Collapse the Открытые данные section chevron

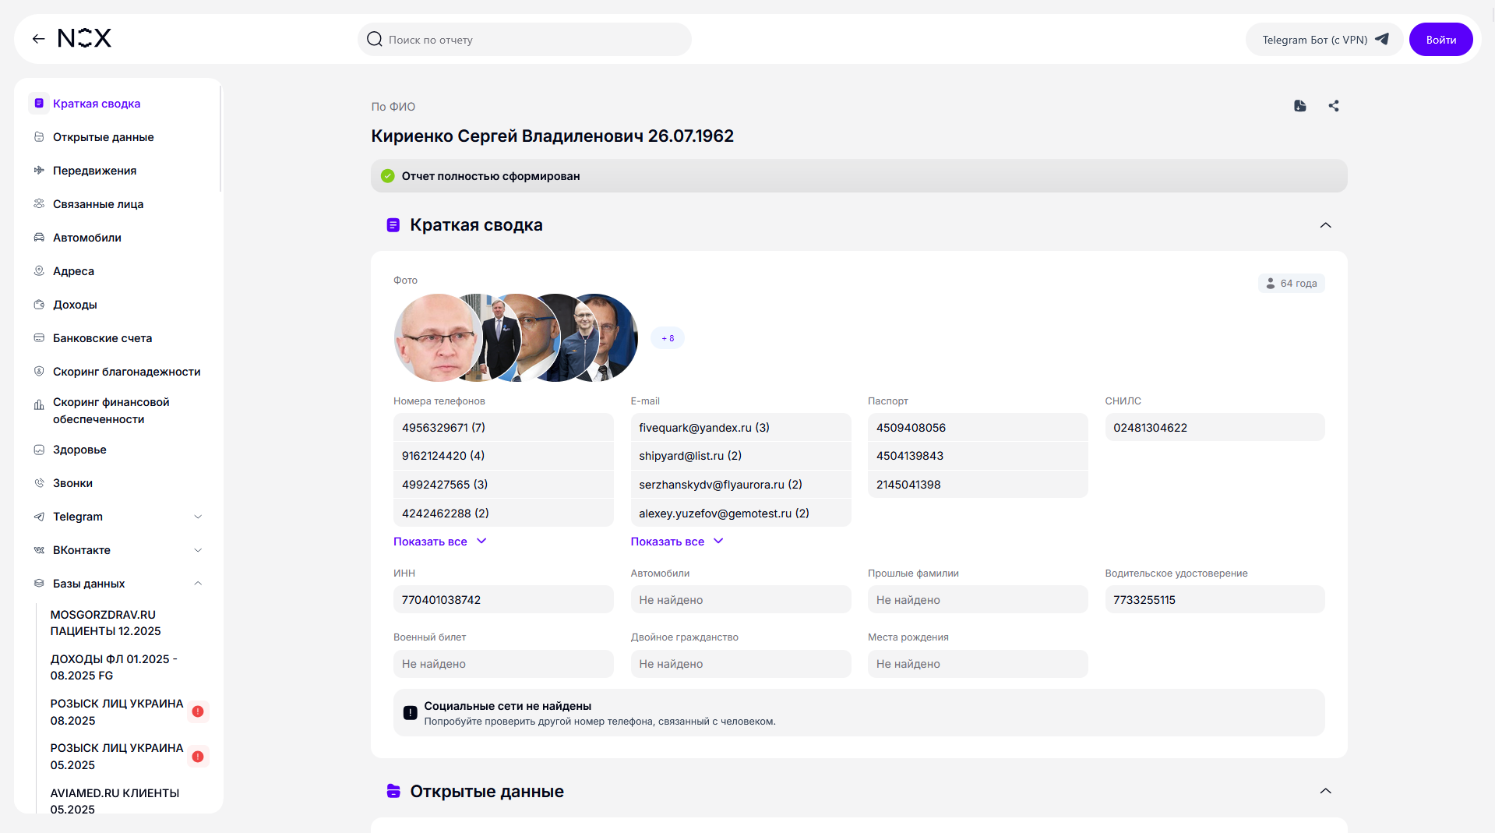[x=1325, y=791]
